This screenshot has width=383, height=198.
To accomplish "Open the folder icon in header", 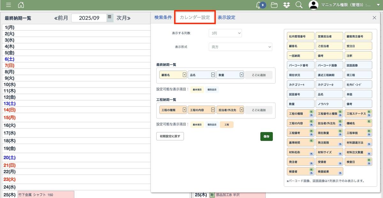I will click(274, 5).
